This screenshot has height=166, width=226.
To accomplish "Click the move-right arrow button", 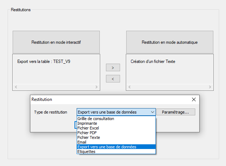I will click(x=113, y=68).
